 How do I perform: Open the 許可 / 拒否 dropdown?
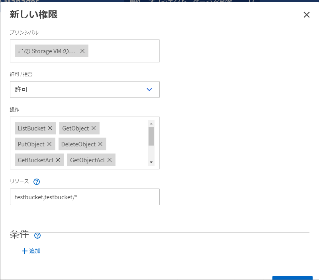tap(85, 89)
